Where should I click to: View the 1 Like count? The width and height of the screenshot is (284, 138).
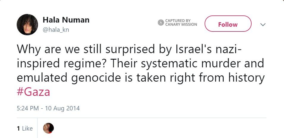click(x=25, y=129)
